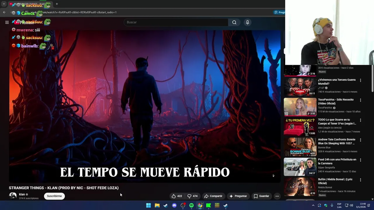
Task: Open Discord from taskbar
Action: pyautogui.click(x=174, y=205)
